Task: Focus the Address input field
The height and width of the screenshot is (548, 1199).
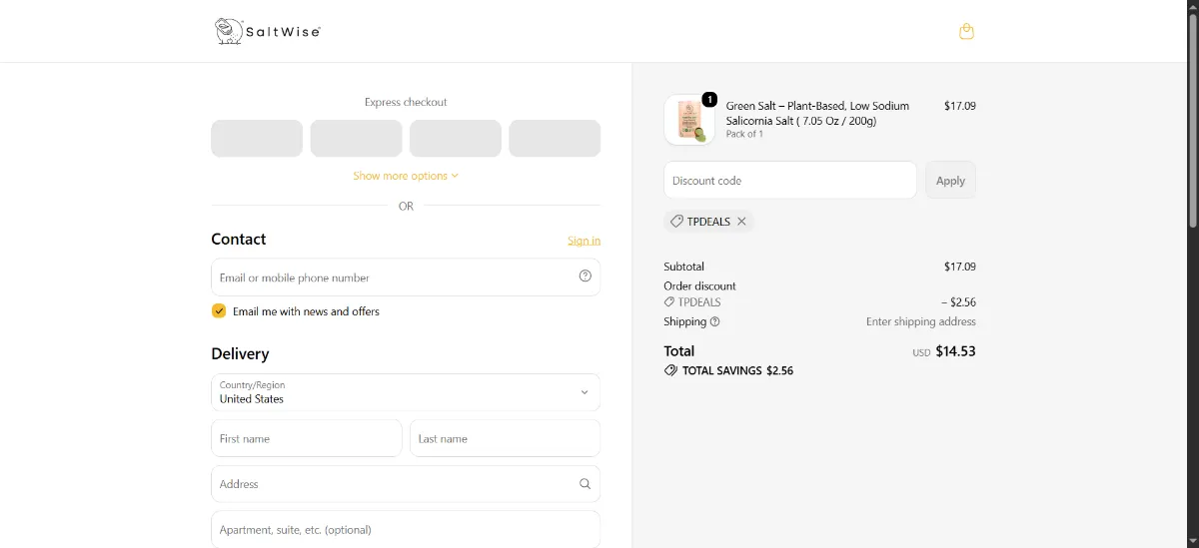Action: (x=406, y=484)
